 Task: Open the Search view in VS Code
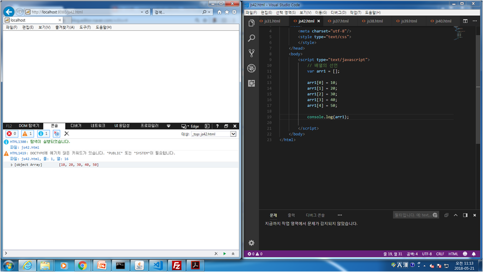click(251, 38)
